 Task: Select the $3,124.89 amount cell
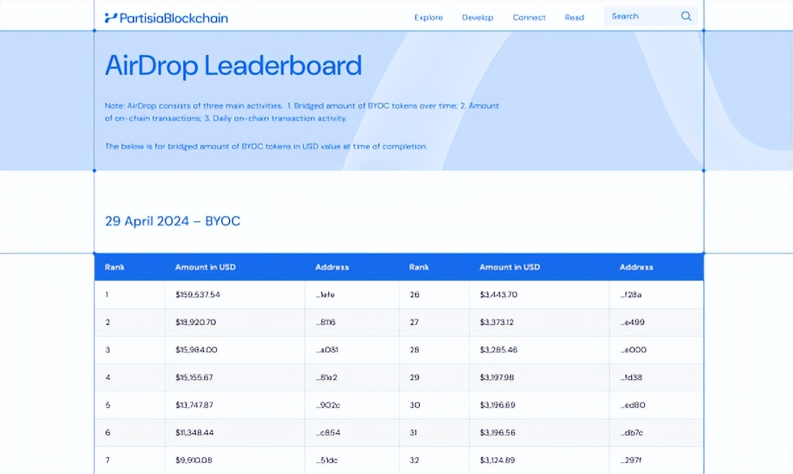(x=539, y=461)
